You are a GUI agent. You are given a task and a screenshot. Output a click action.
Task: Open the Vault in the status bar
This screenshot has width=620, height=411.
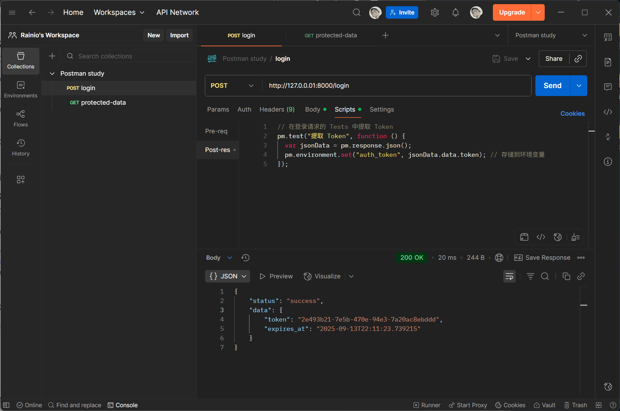click(x=545, y=405)
